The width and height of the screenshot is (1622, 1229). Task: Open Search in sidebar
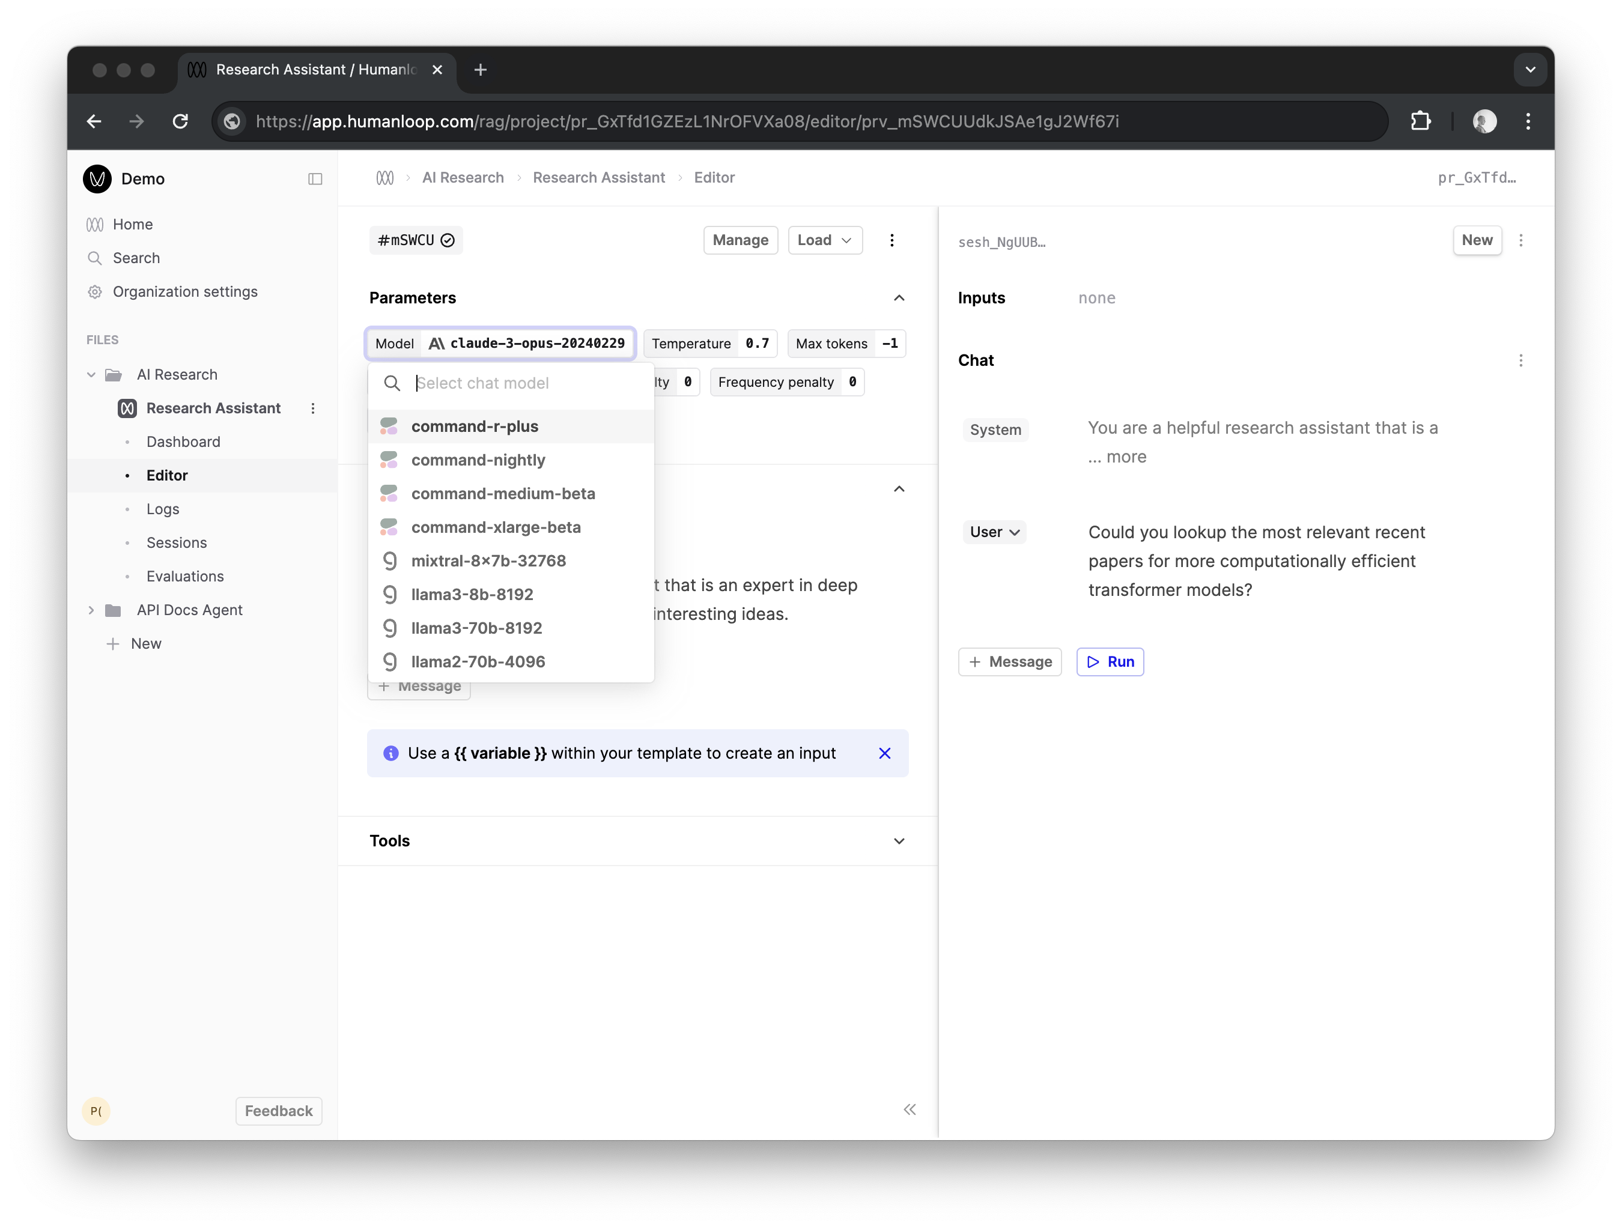136,258
